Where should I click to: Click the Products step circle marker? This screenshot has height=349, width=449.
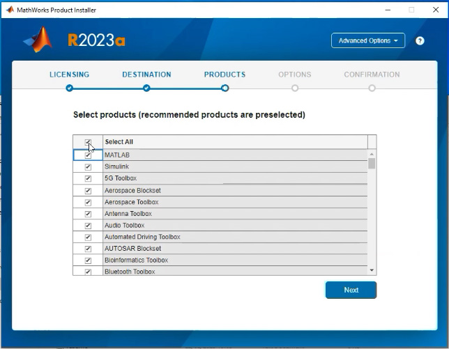(224, 88)
